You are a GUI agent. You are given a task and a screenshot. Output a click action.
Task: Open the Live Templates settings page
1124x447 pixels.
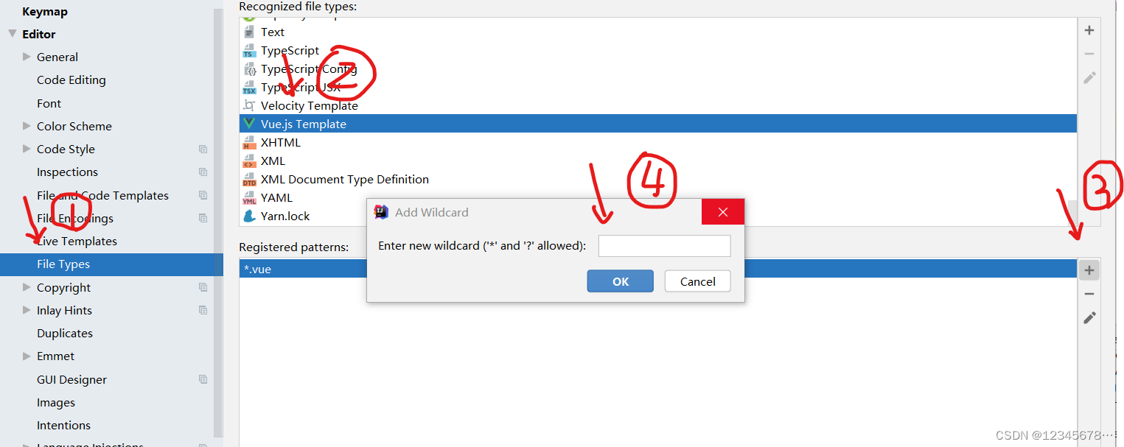[77, 241]
